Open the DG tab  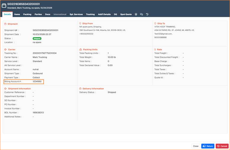point(115,14)
